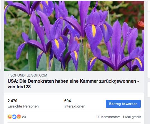This screenshot has height=124, width=150.
Task: Click the word 'zurückgewonnen' in the headline
Action: pyautogui.click(x=118, y=81)
